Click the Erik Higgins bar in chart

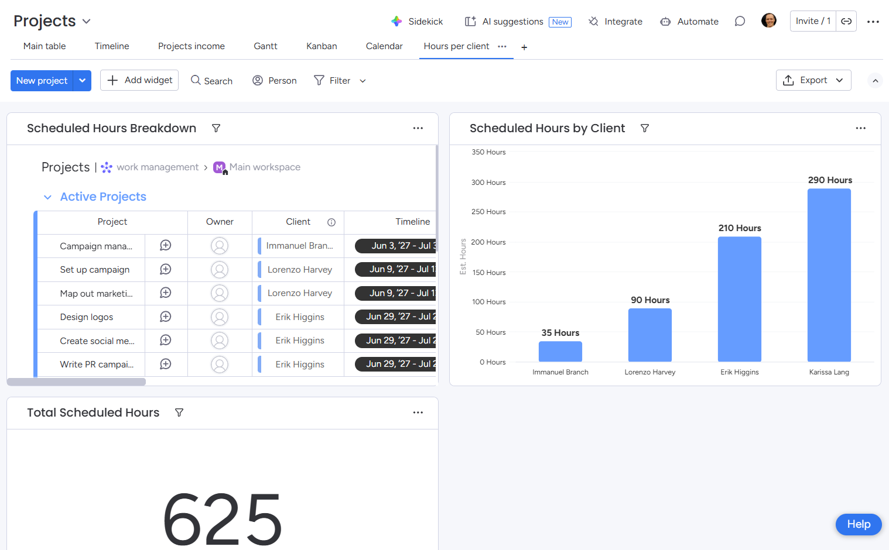tap(740, 299)
